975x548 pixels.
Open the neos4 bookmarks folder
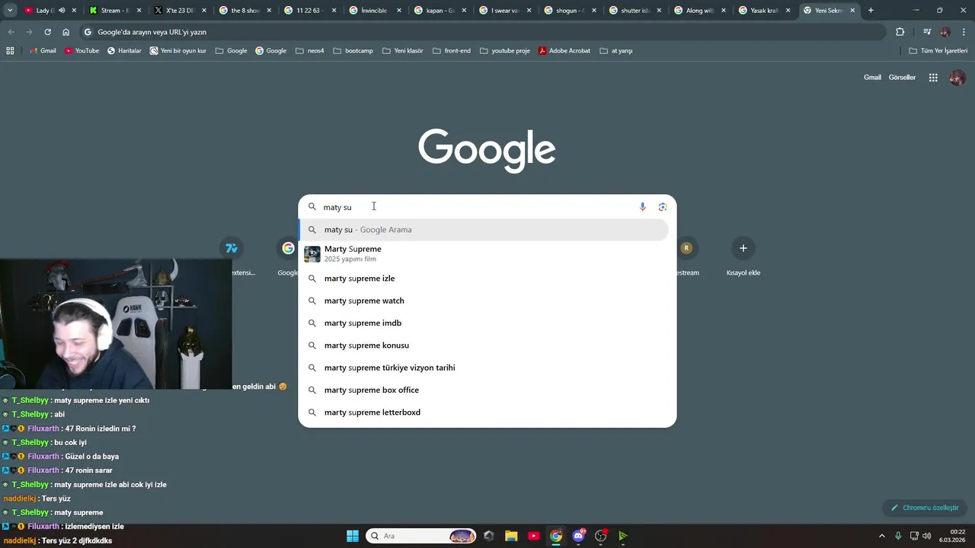pos(309,51)
